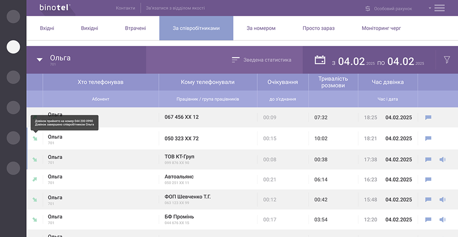Image resolution: width=458 pixels, height=237 pixels.
Task: Click the Контакти link
Action: tap(125, 8)
